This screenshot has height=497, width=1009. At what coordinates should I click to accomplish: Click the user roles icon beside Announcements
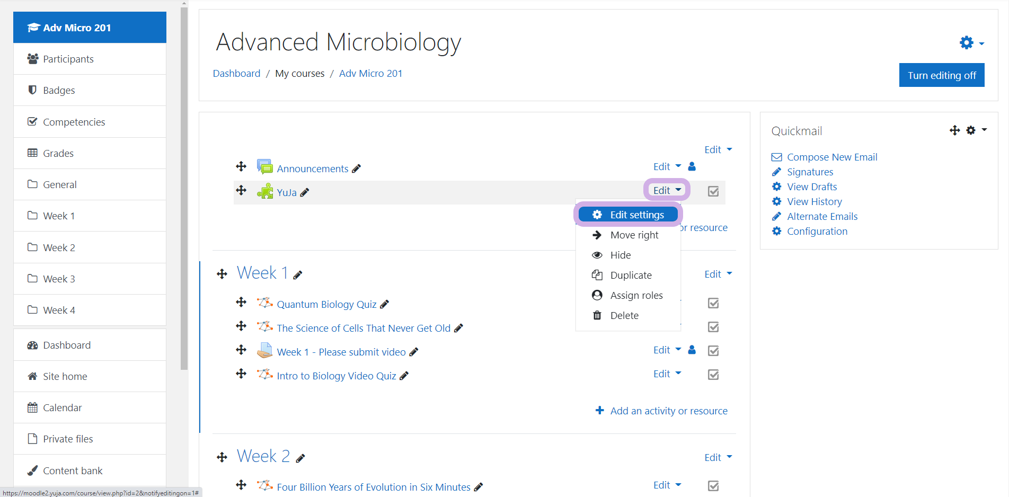(692, 166)
